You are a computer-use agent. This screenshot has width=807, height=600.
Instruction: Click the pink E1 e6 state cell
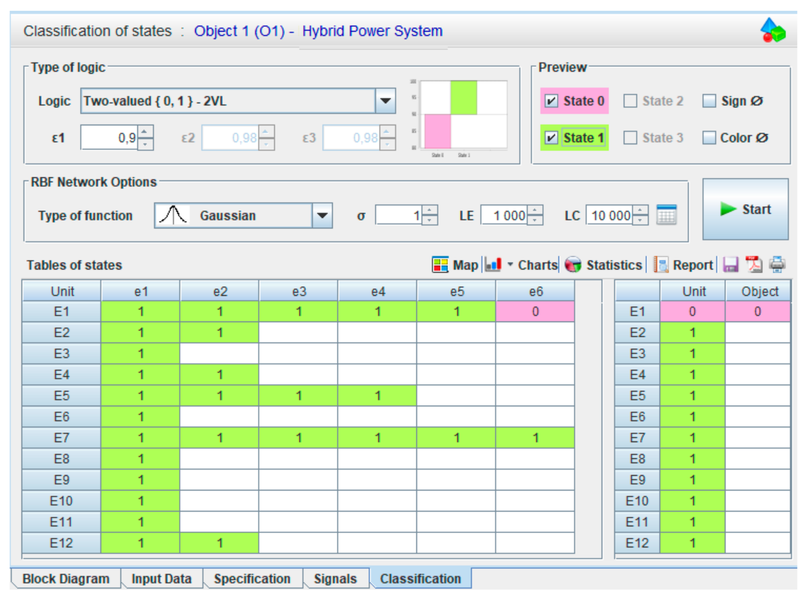[535, 312]
